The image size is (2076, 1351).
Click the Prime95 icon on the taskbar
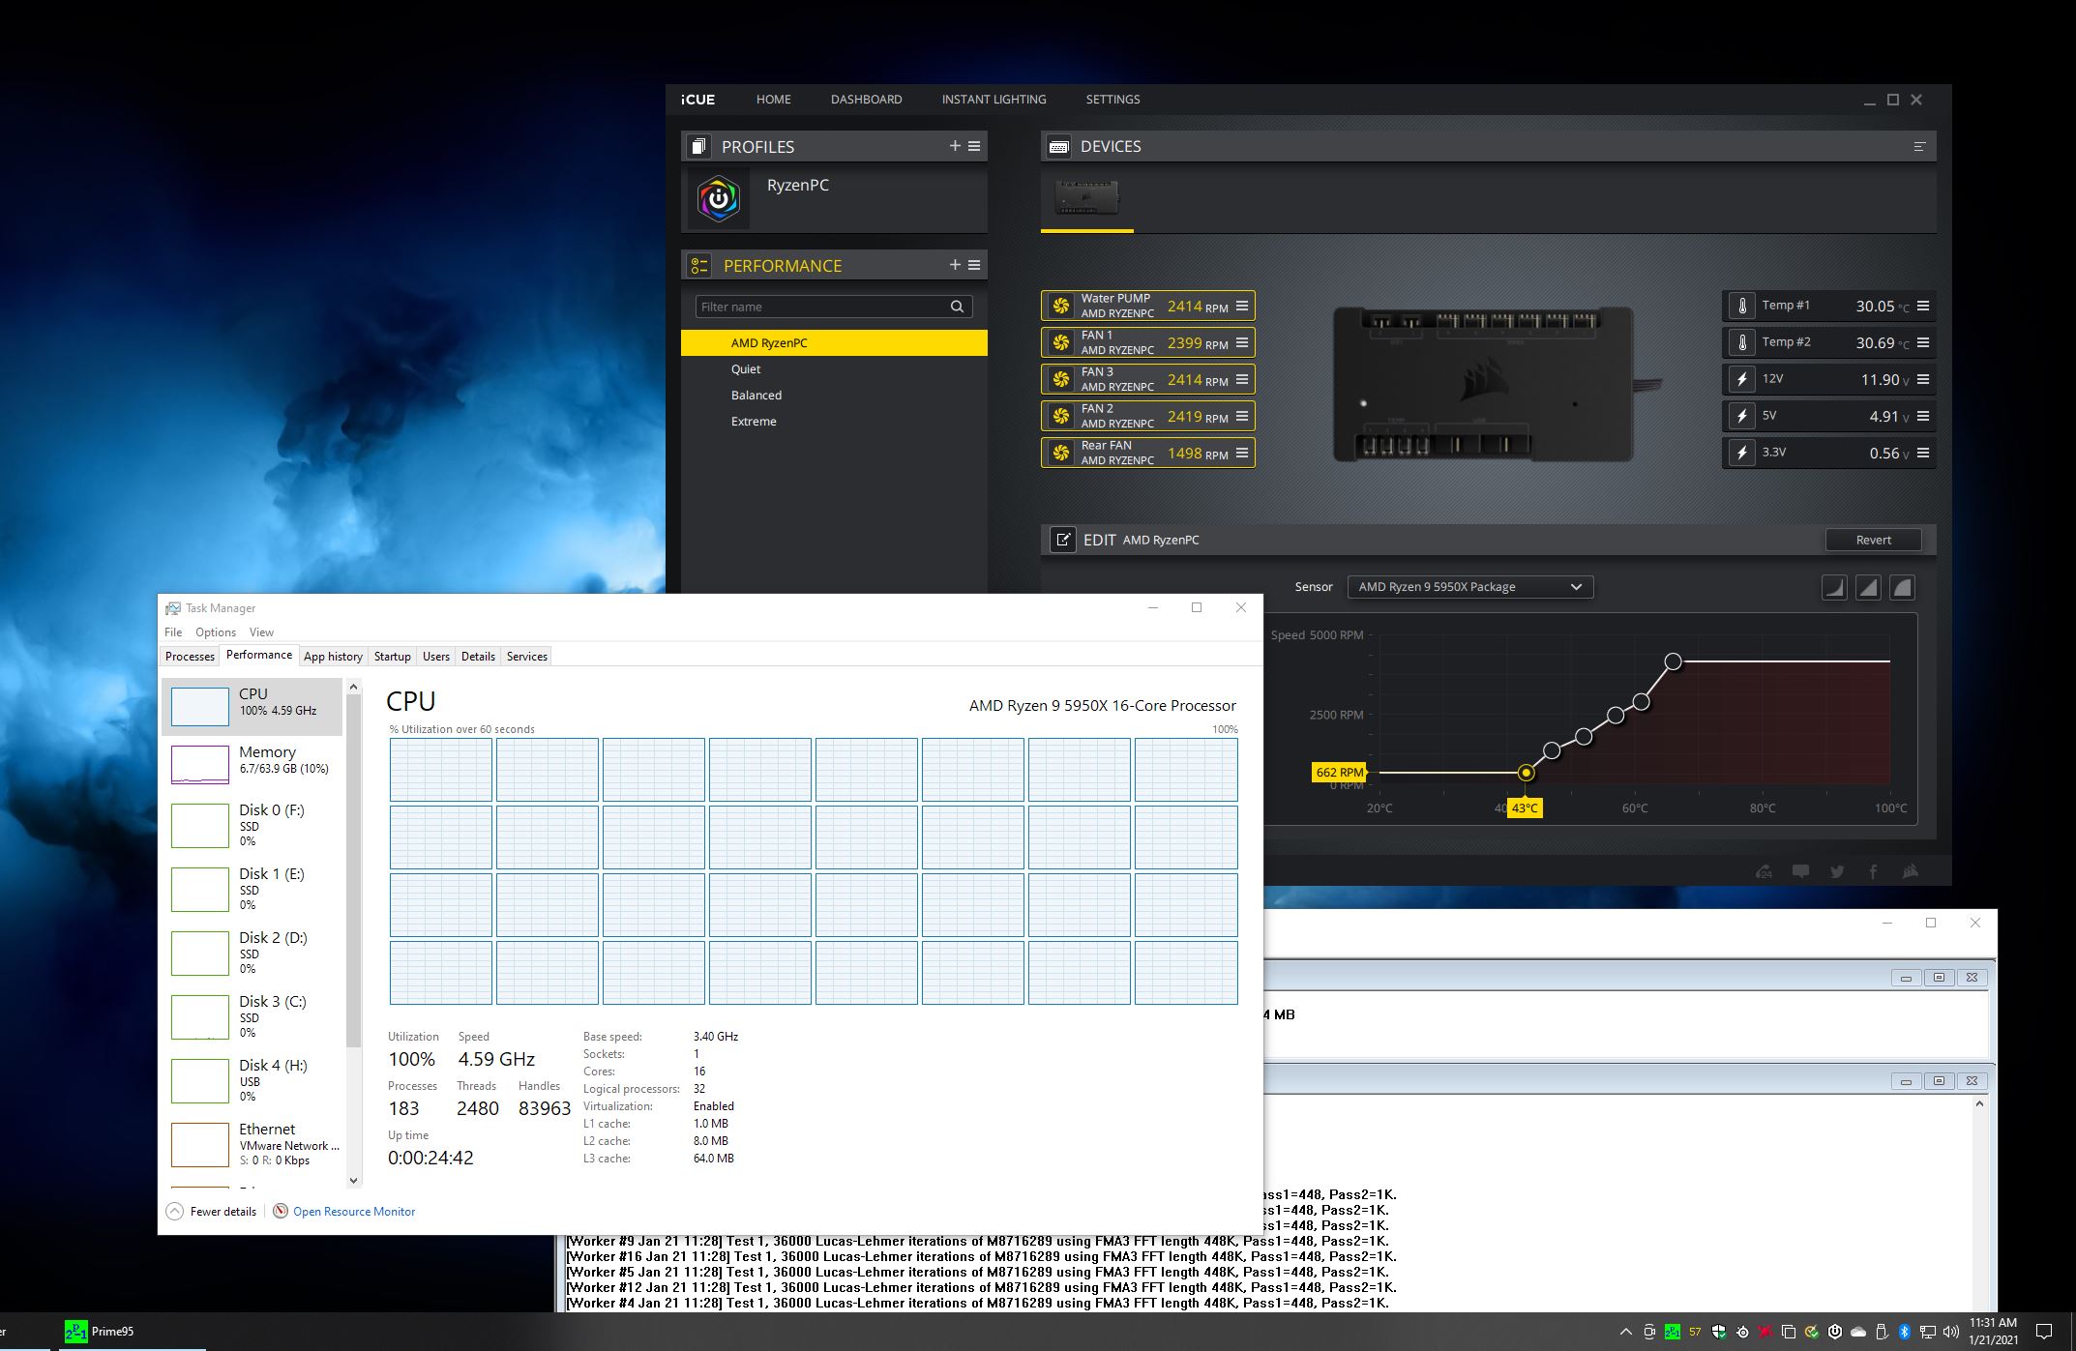point(75,1331)
